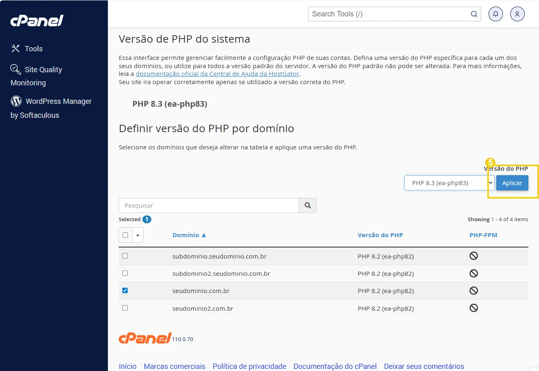Open Início from the footer menu

pyautogui.click(x=127, y=366)
